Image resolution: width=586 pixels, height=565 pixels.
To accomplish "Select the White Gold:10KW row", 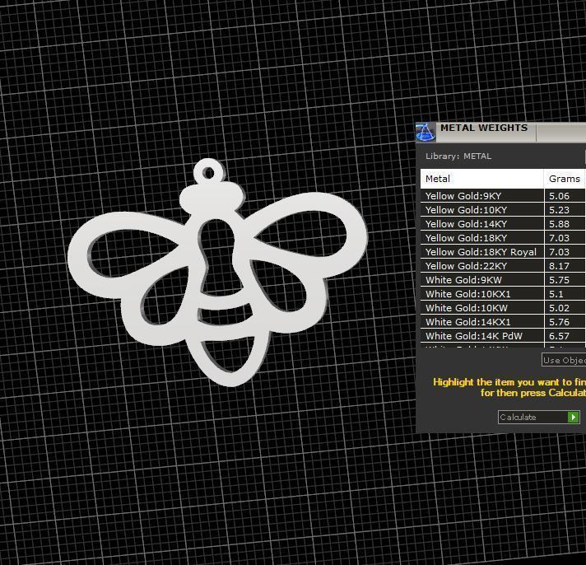I will coord(503,308).
